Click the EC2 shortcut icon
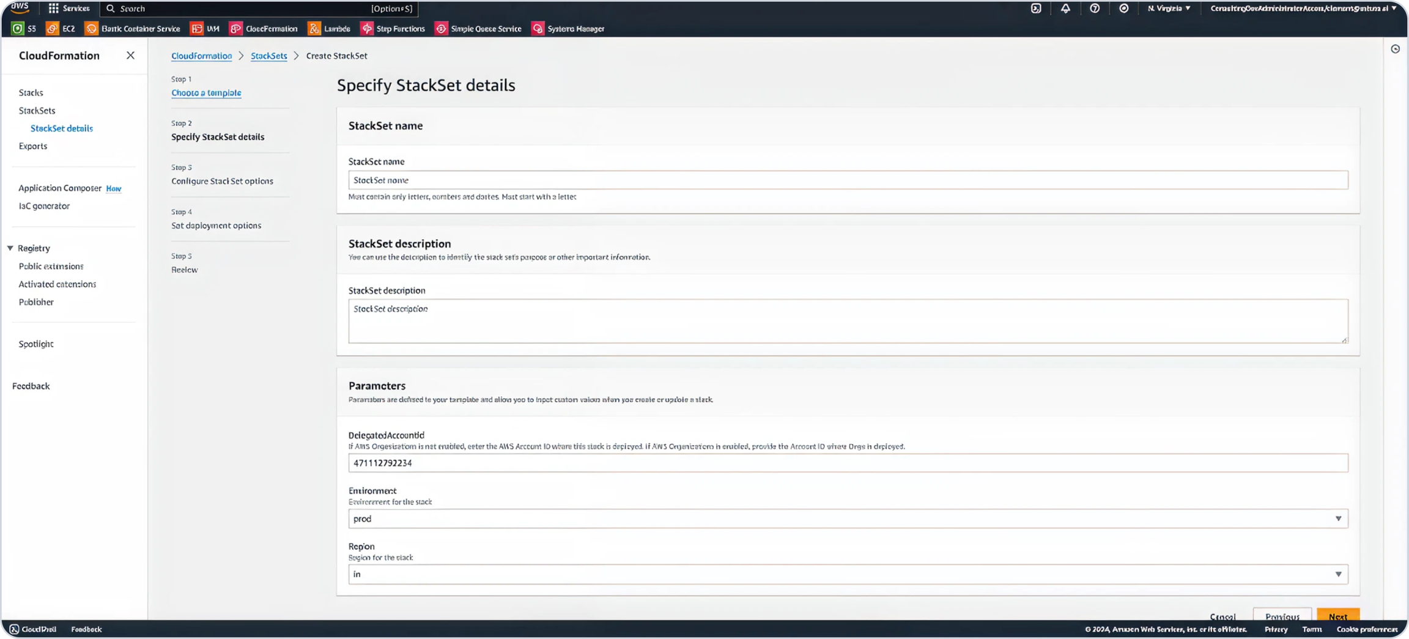Viewport: 1409px width, 639px height. coord(53,29)
